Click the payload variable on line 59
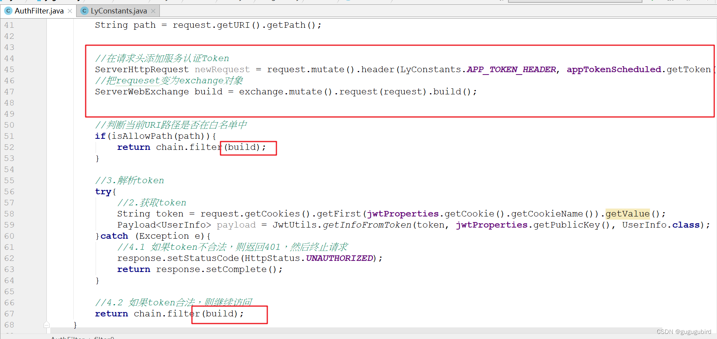Screen dimensions: 717x339 click(x=236, y=225)
